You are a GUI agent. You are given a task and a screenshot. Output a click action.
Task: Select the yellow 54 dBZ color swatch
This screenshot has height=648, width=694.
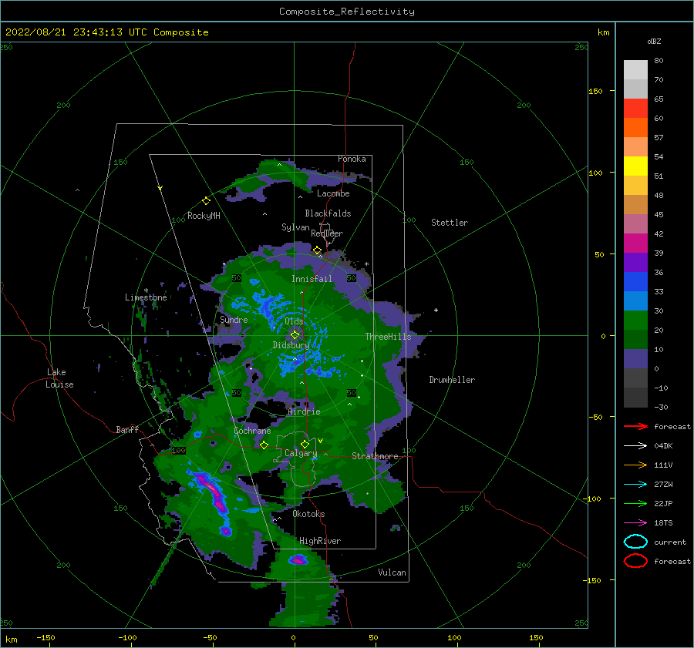coord(635,166)
